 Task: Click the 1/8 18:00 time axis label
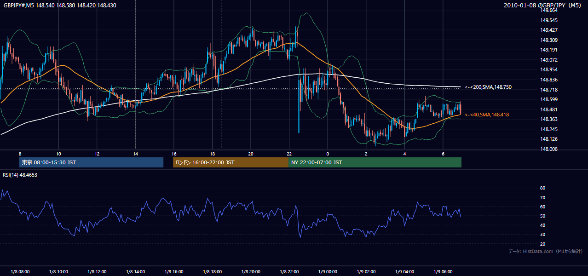(212, 271)
